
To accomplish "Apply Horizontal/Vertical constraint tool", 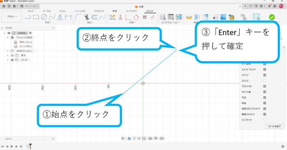I will 120,17.
